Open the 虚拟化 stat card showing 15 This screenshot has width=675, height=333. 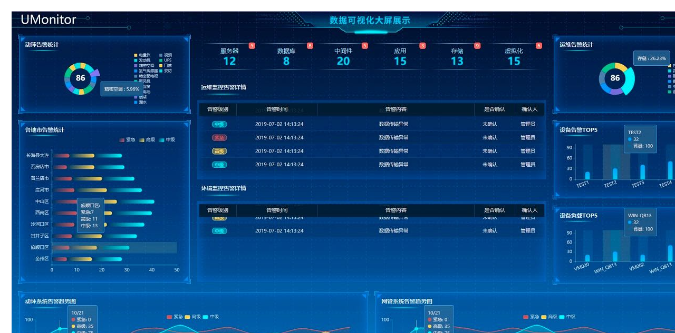click(x=514, y=57)
